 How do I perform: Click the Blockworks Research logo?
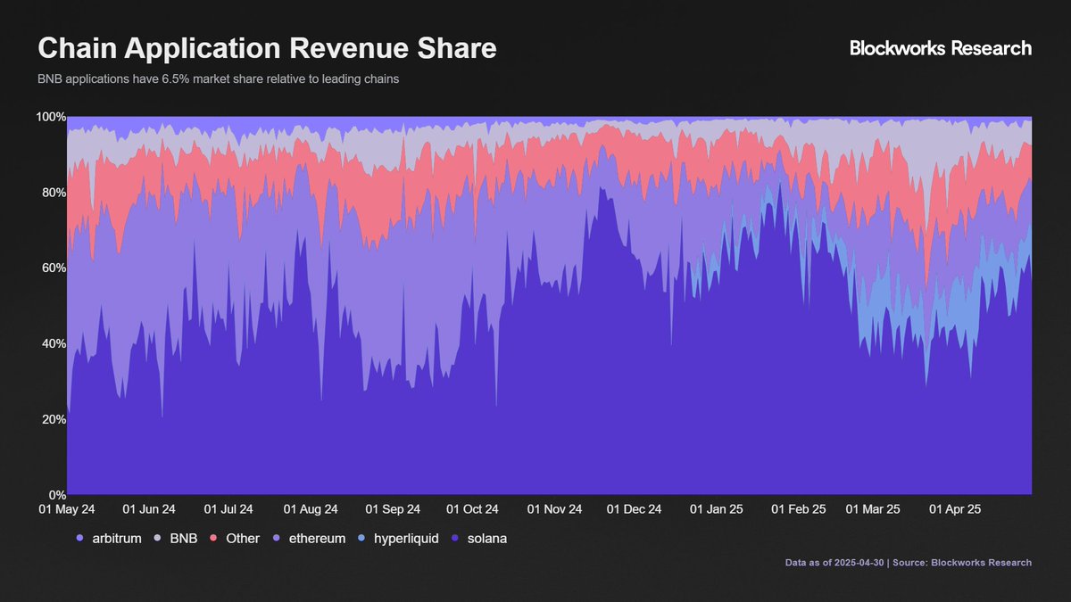(940, 48)
